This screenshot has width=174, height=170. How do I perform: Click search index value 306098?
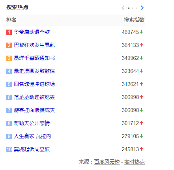(x=130, y=110)
